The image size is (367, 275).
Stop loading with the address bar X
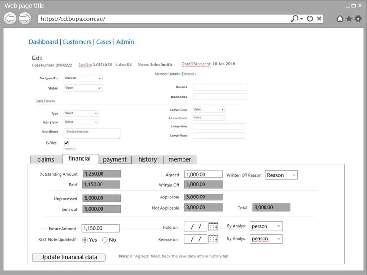pyautogui.click(x=319, y=19)
